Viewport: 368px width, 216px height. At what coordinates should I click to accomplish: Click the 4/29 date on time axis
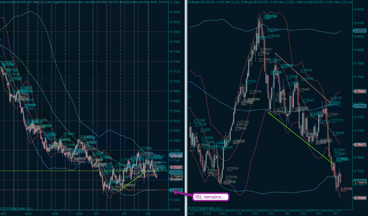(79, 214)
